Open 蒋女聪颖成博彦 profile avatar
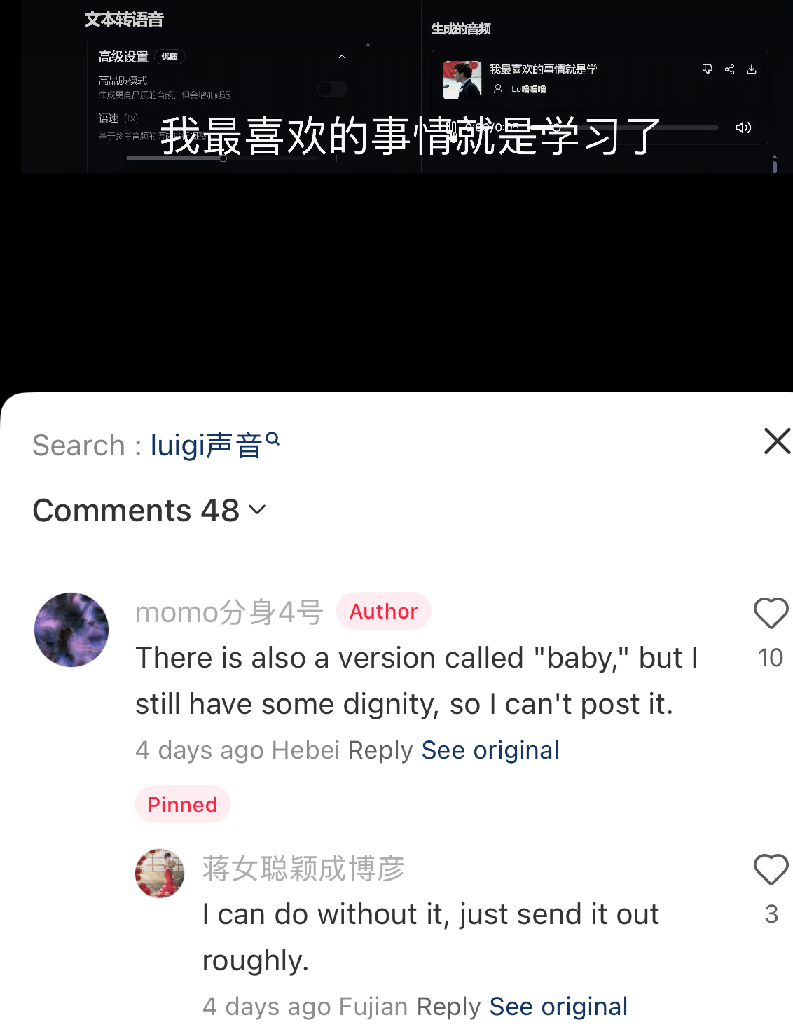This screenshot has height=1027, width=793. [160, 874]
